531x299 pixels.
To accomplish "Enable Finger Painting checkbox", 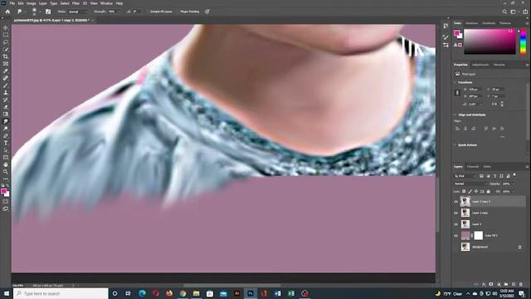I will point(178,12).
